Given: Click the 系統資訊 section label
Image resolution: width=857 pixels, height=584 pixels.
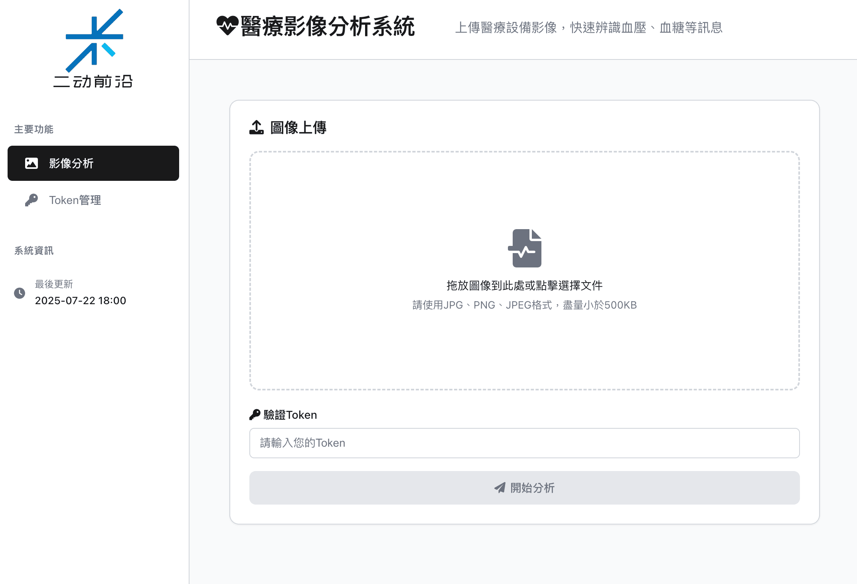Looking at the screenshot, I should click(x=34, y=251).
